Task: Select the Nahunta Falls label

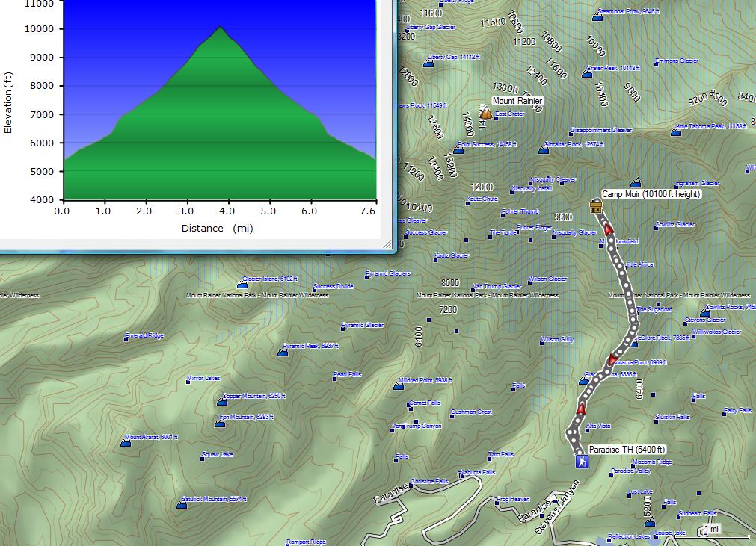Action: tap(477, 472)
